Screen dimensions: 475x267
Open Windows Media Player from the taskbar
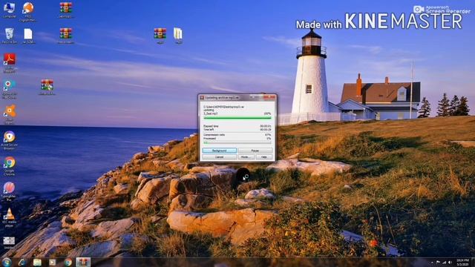[53, 262]
